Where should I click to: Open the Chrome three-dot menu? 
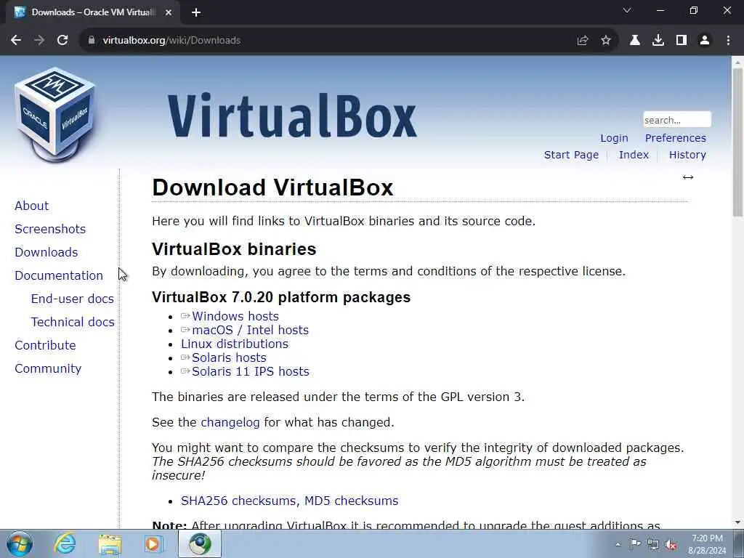pyautogui.click(x=728, y=41)
